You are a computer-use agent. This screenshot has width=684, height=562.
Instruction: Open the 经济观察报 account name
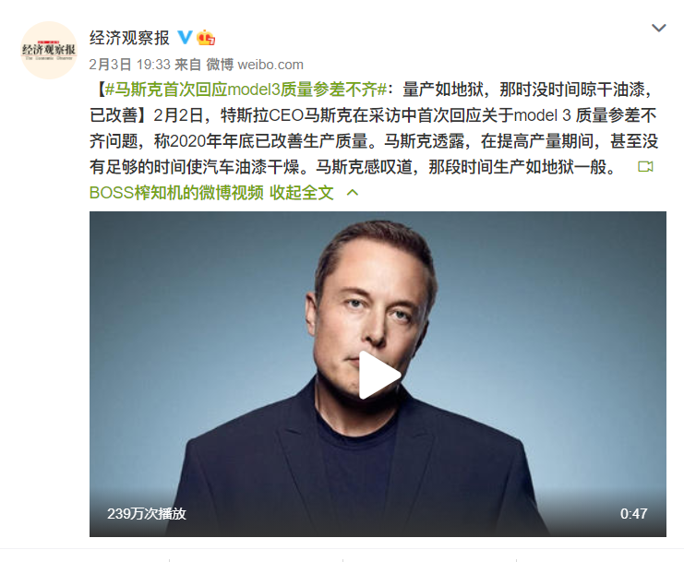point(129,38)
